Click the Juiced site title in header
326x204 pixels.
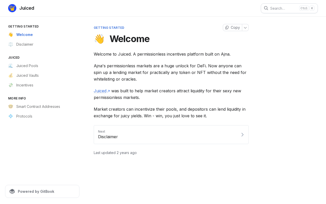click(x=27, y=8)
